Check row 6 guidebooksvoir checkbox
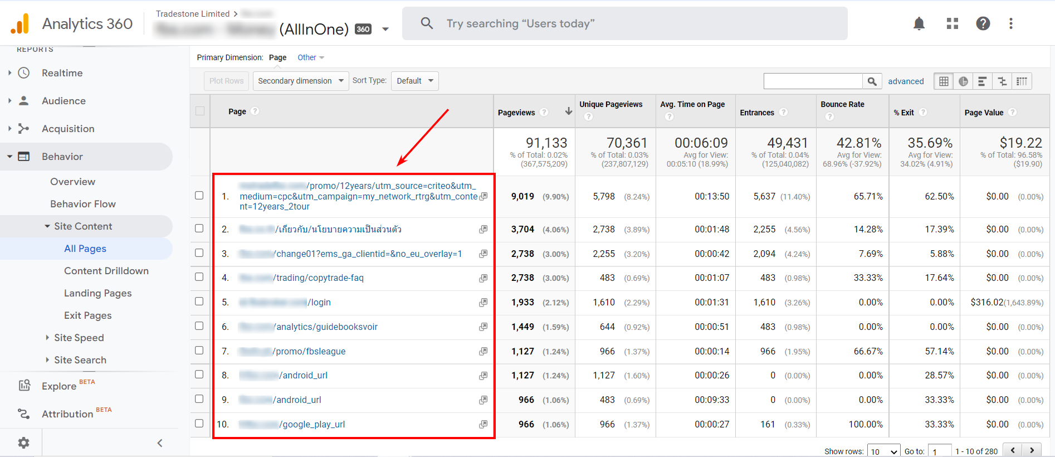The width and height of the screenshot is (1055, 457). coord(199,326)
